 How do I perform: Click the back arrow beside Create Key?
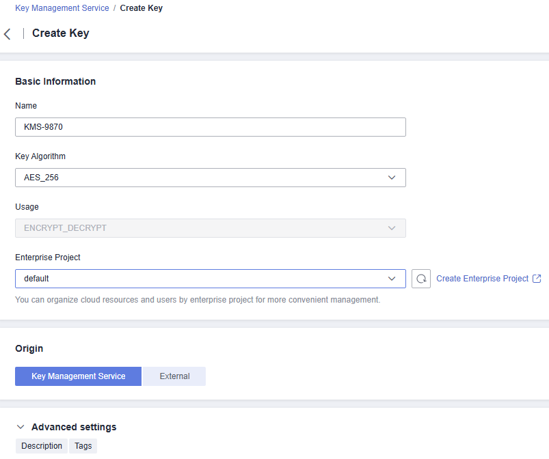coord(8,34)
